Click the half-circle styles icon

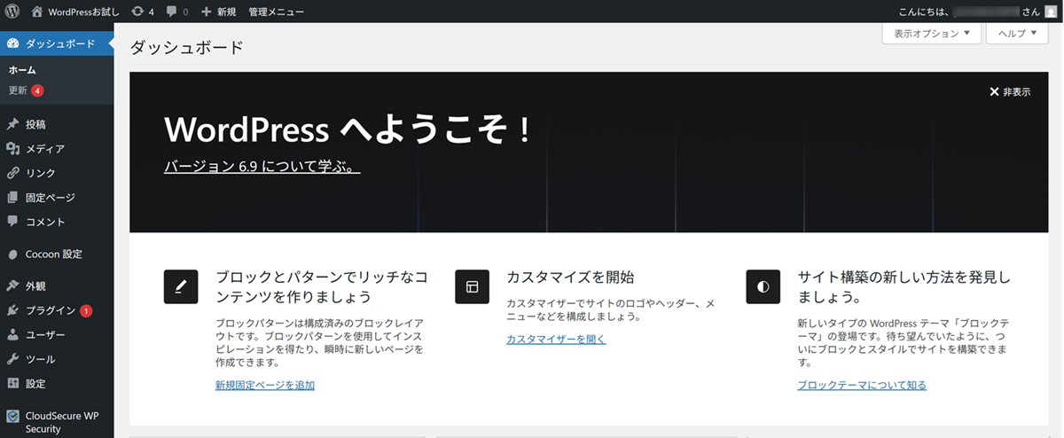763,287
